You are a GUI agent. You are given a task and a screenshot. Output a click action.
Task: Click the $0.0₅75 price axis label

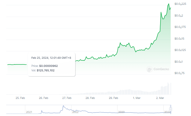click(179, 73)
